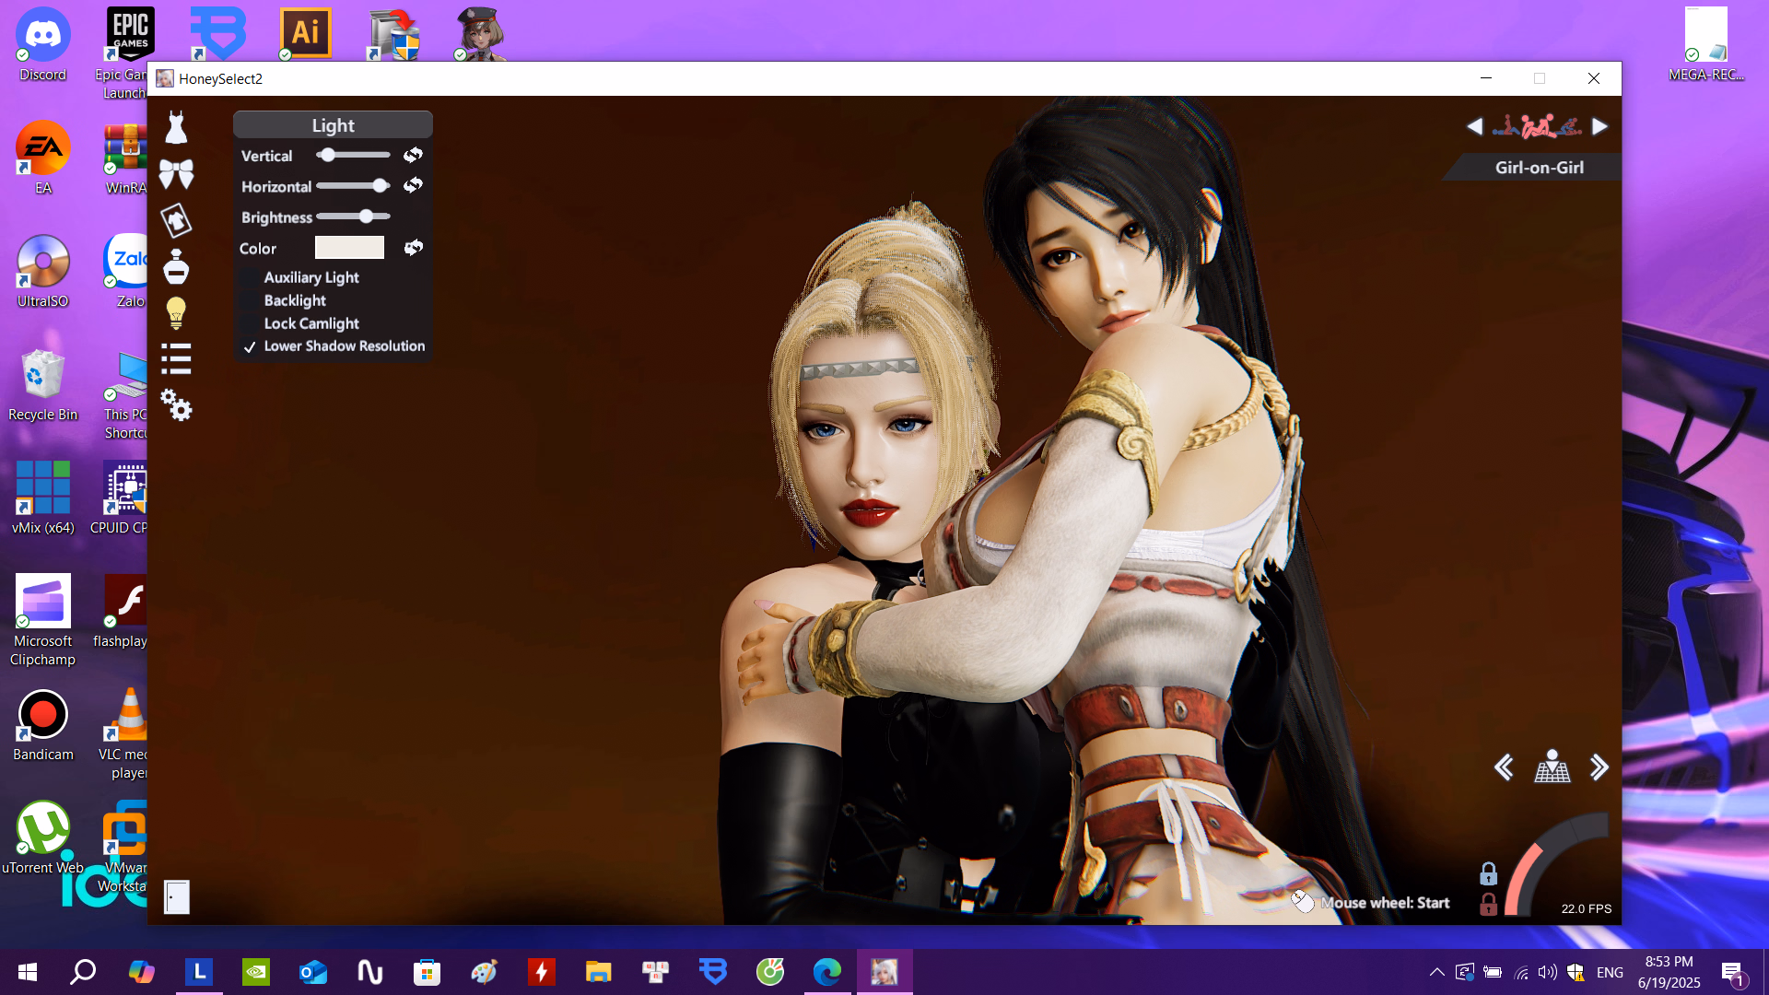Open the accessories bow icon panel
The image size is (1769, 995).
[176, 173]
